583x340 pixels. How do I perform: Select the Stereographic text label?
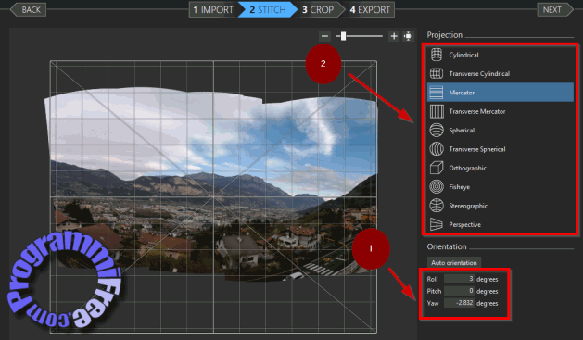(x=468, y=206)
